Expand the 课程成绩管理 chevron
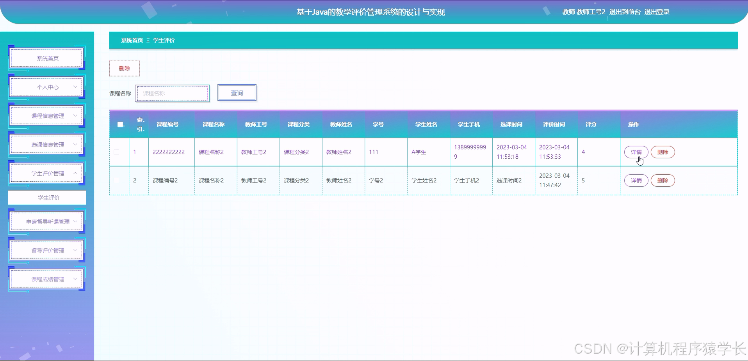Image resolution: width=748 pixels, height=361 pixels. 75,279
